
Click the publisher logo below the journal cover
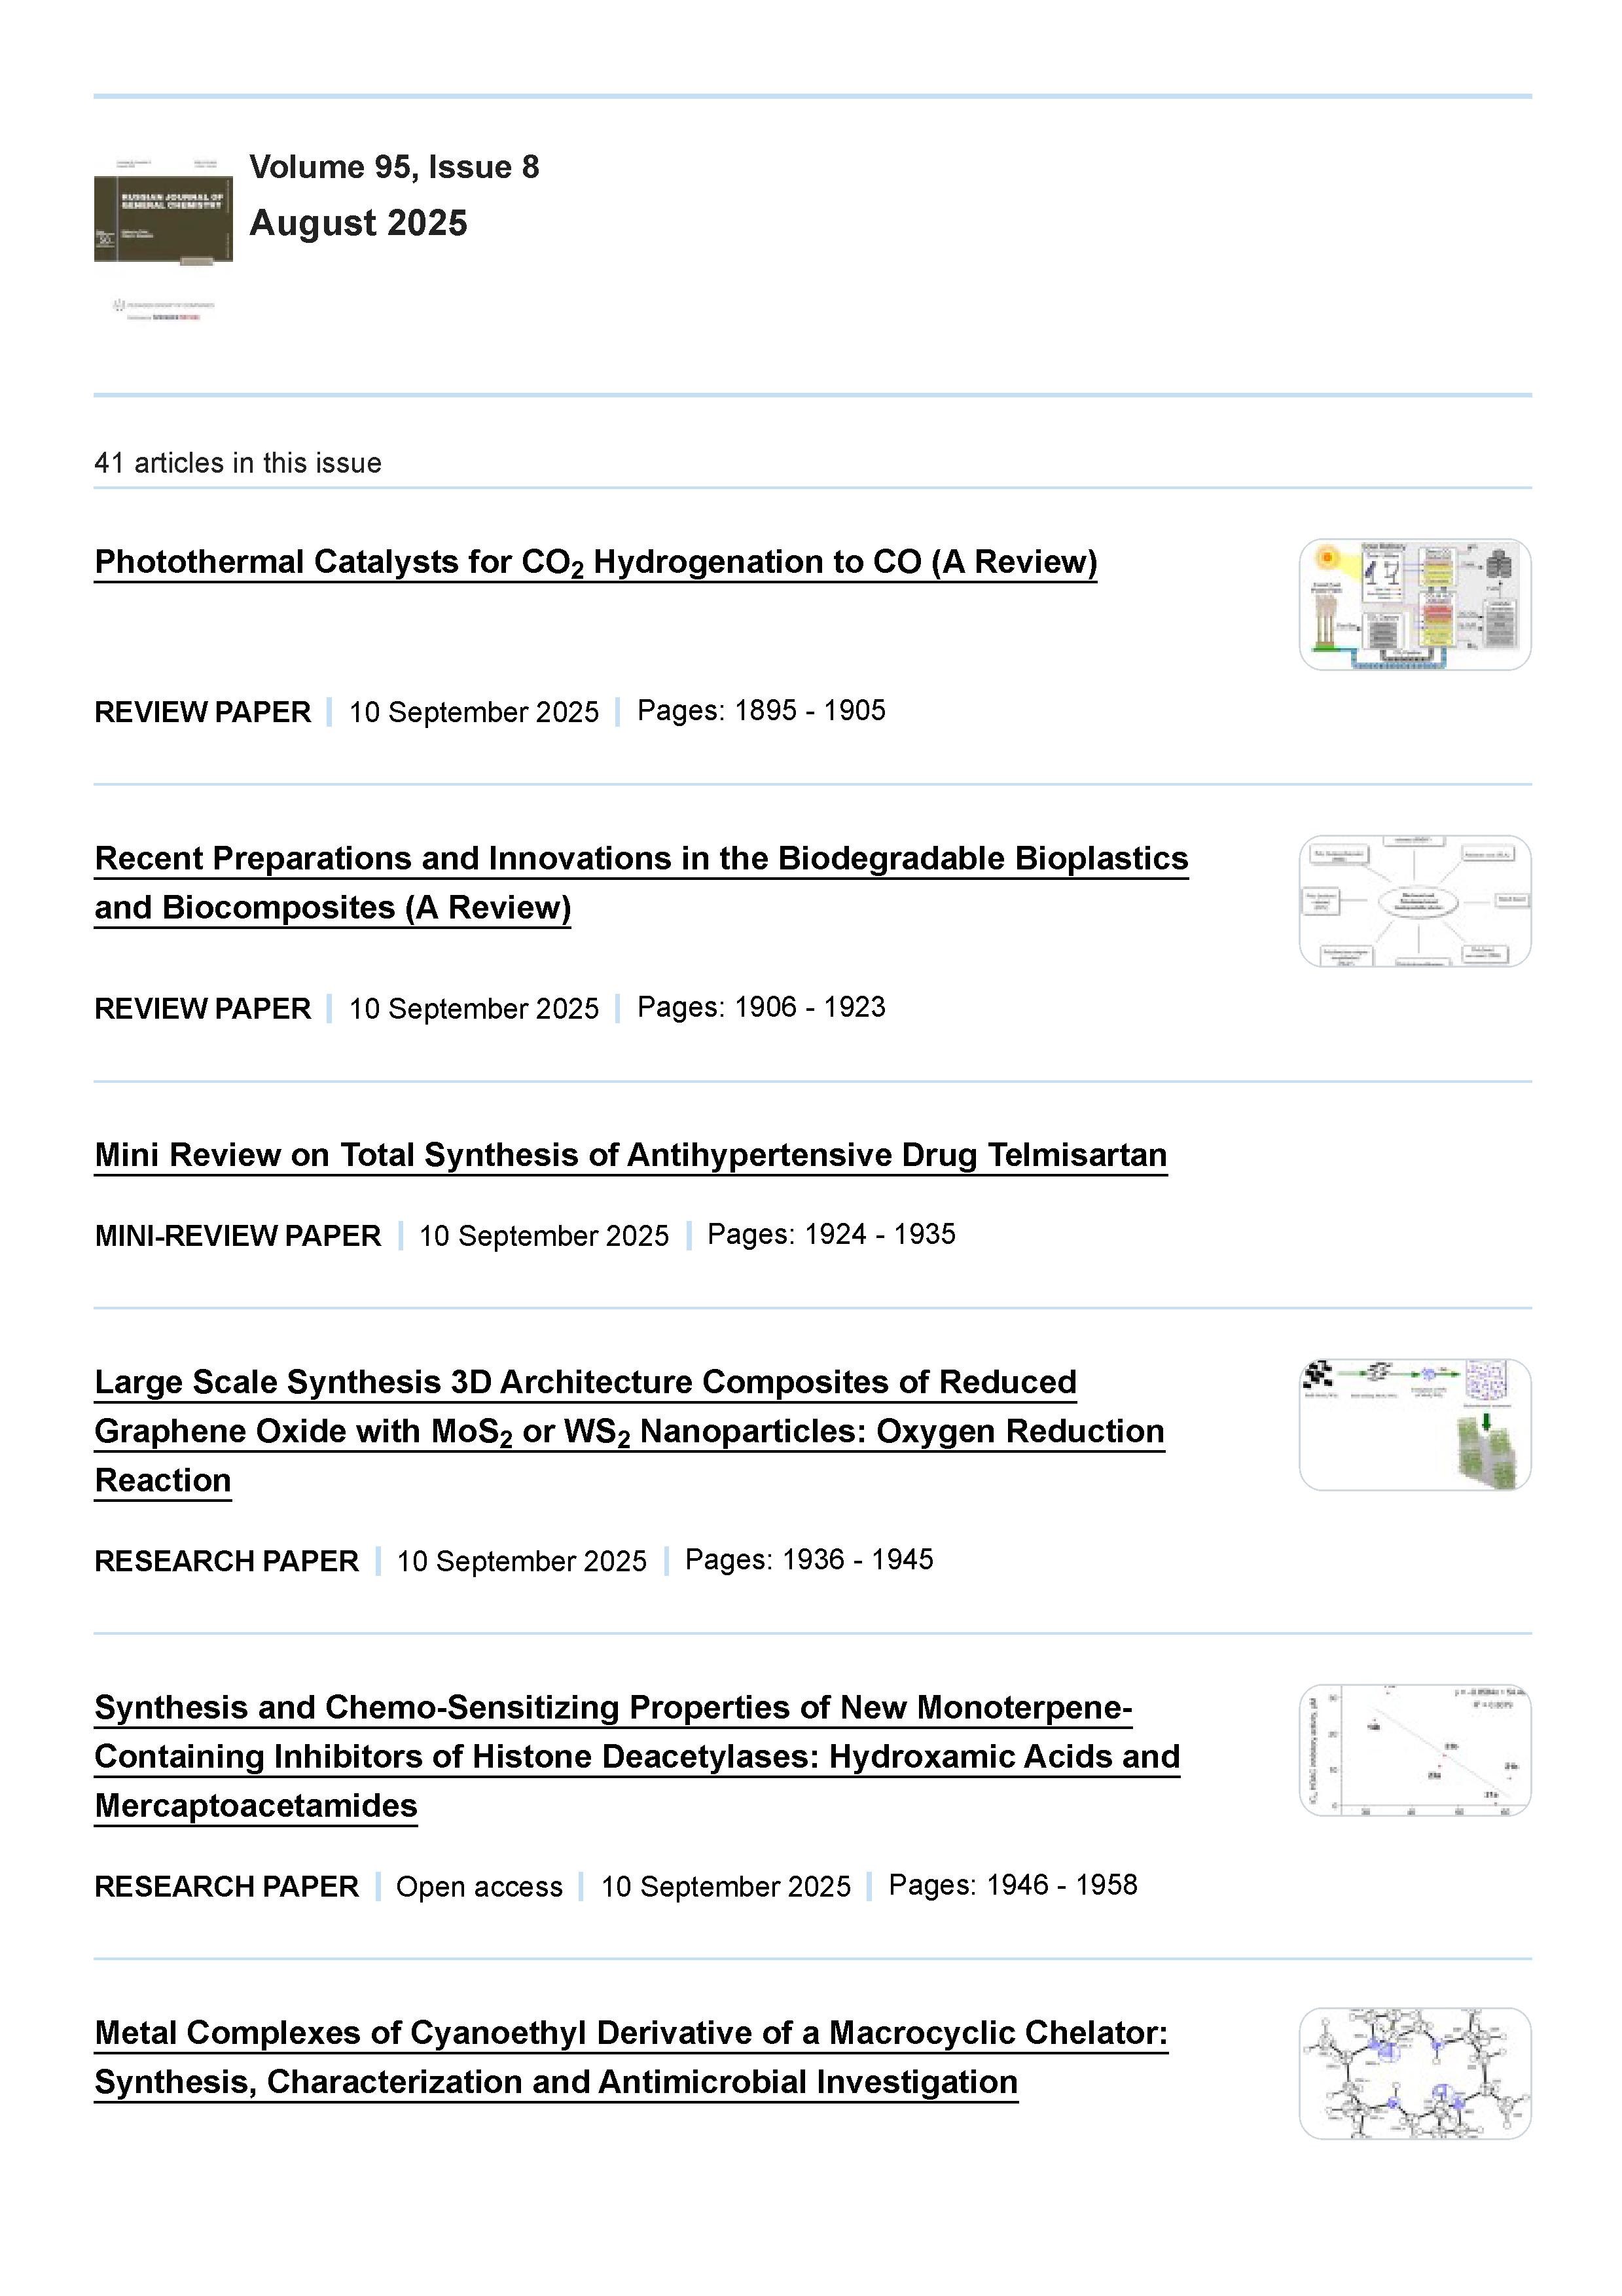click(163, 310)
